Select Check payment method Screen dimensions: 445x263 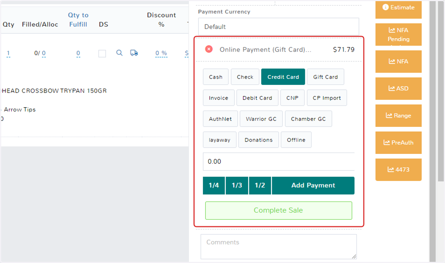[x=245, y=77]
